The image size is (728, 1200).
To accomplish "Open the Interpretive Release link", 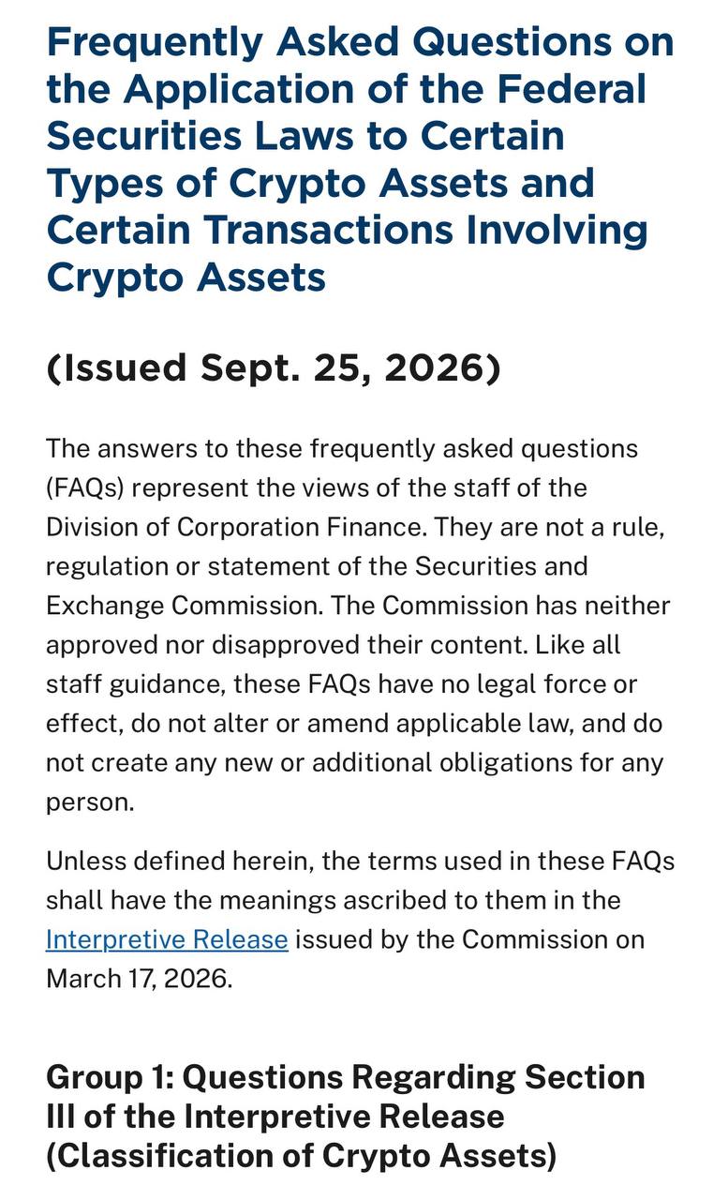I will click(167, 939).
